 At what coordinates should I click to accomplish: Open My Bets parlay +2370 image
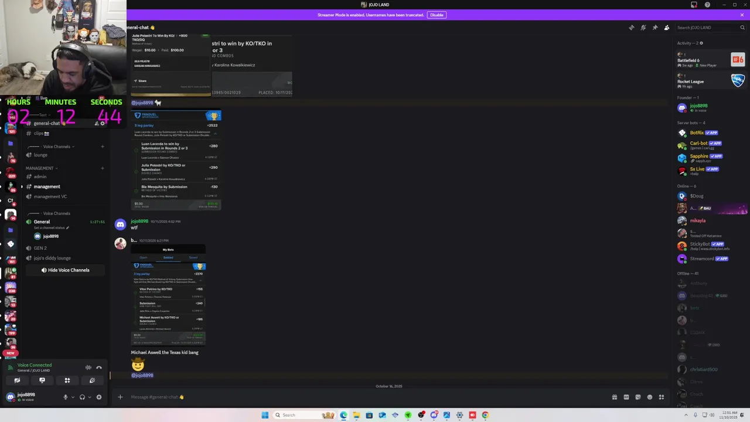[x=168, y=295]
